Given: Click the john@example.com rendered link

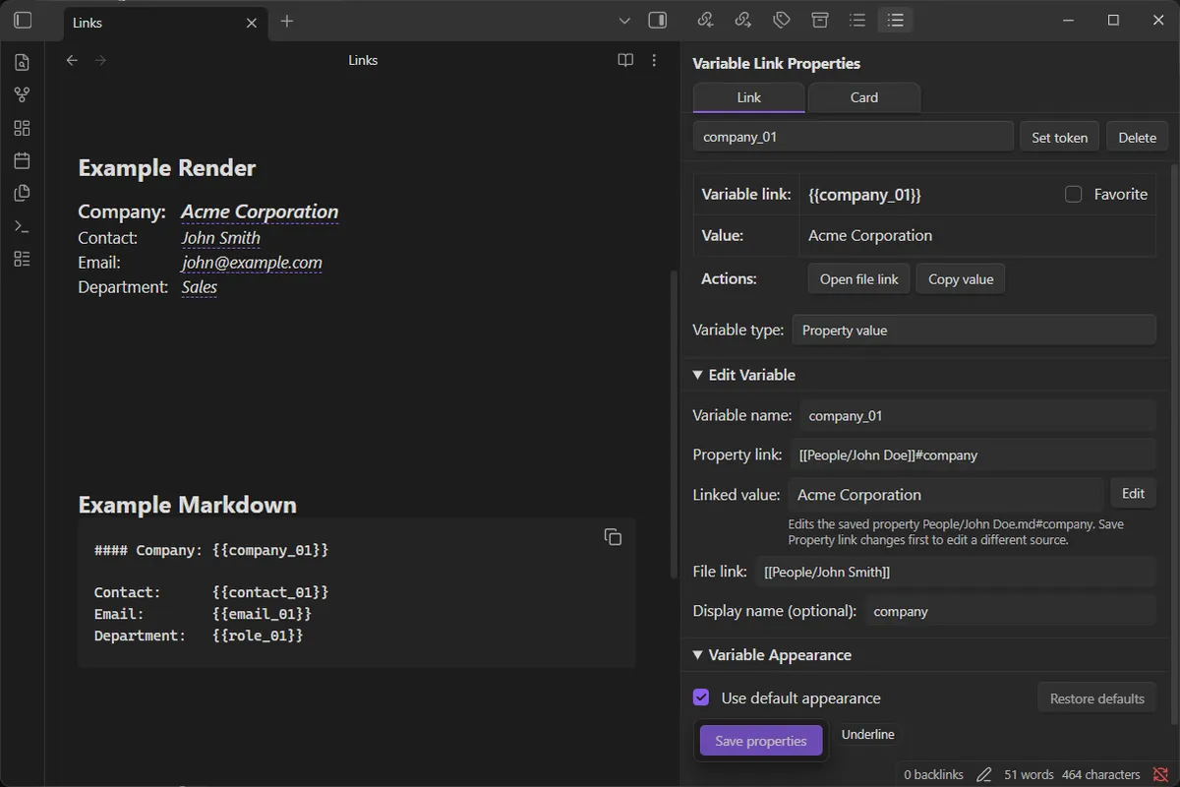Looking at the screenshot, I should click(x=252, y=263).
